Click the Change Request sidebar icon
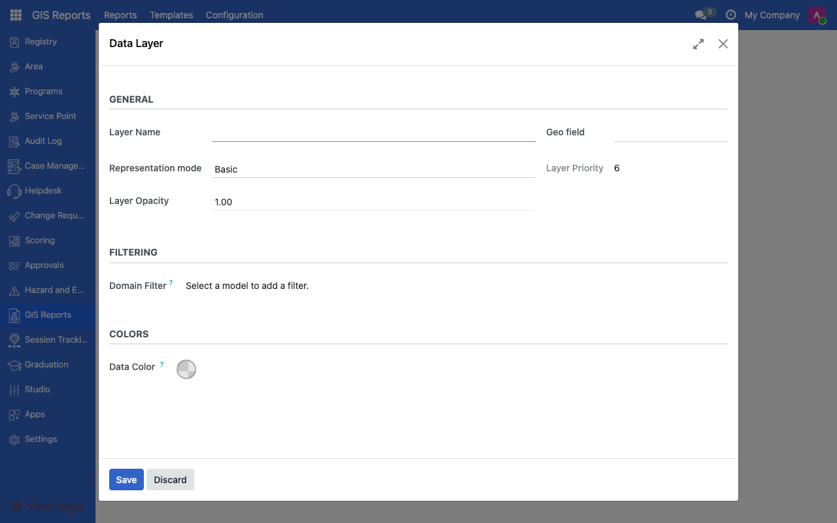Image resolution: width=837 pixels, height=523 pixels. pos(14,216)
